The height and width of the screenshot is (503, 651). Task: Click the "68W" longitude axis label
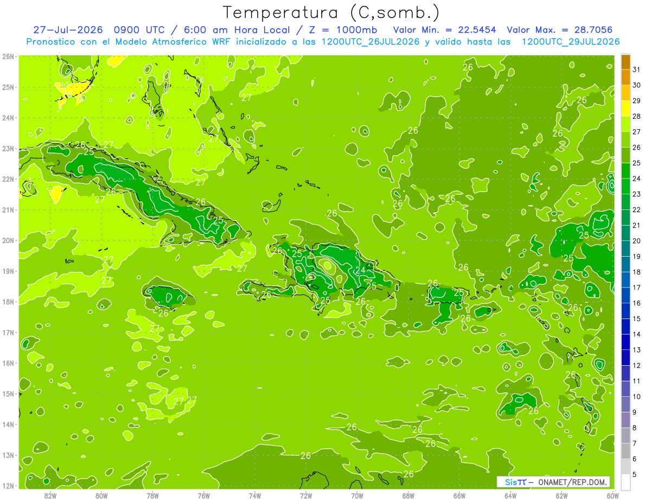(x=408, y=495)
